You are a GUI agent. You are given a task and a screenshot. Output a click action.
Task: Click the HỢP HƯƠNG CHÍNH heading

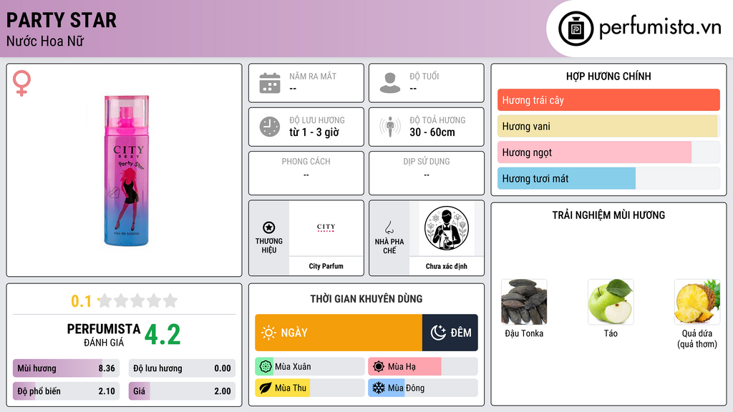tap(608, 76)
